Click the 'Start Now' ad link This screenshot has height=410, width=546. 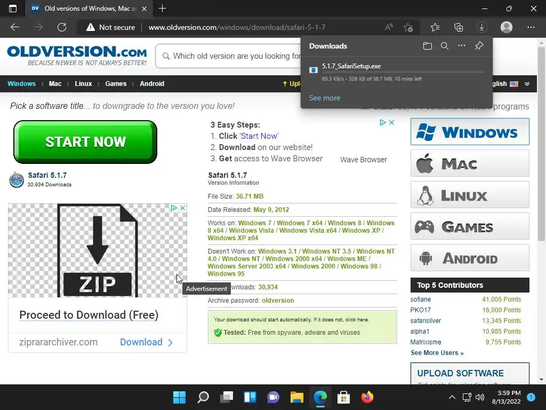click(x=259, y=136)
